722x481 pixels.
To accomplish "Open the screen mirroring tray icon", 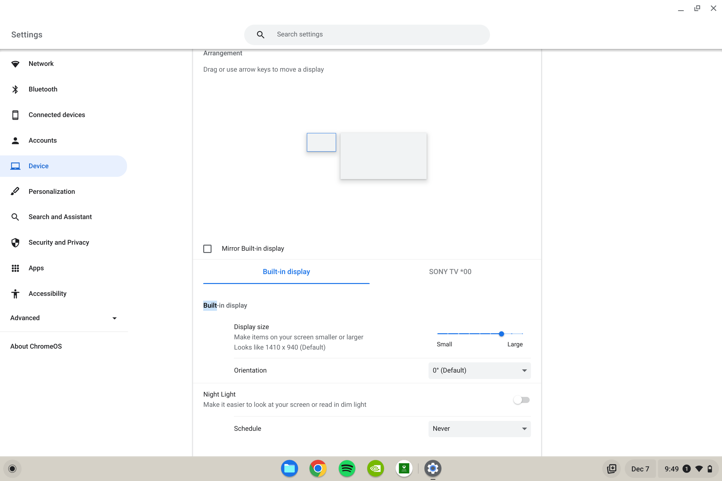I will (612, 468).
